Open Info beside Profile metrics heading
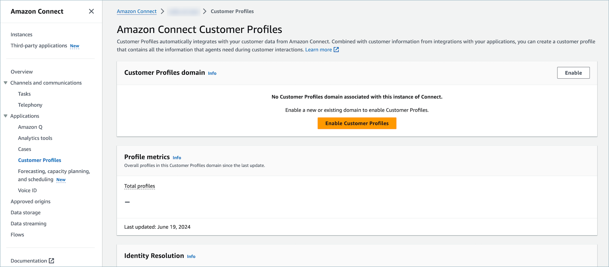The height and width of the screenshot is (267, 609). click(x=177, y=158)
